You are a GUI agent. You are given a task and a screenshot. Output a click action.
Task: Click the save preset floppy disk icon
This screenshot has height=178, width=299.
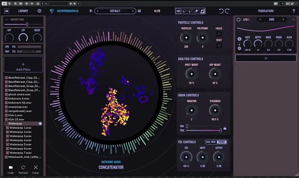click(x=139, y=11)
